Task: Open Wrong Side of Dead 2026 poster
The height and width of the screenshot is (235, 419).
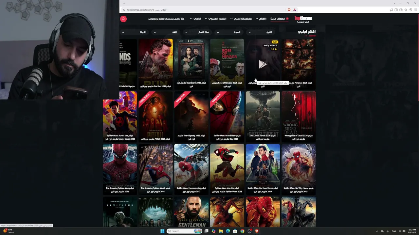Action: (299, 117)
